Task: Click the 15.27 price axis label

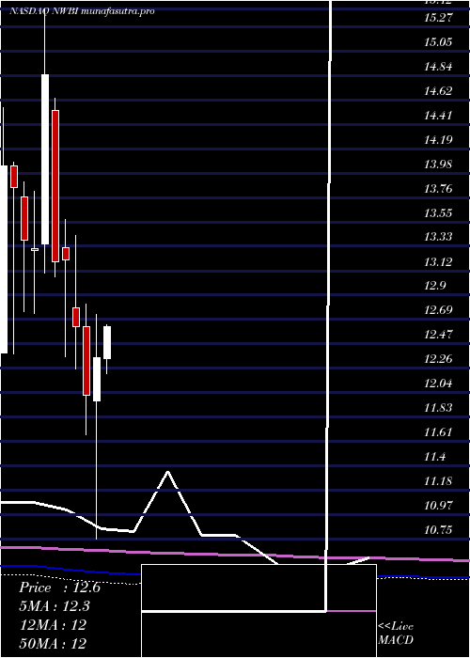Action: tap(438, 18)
